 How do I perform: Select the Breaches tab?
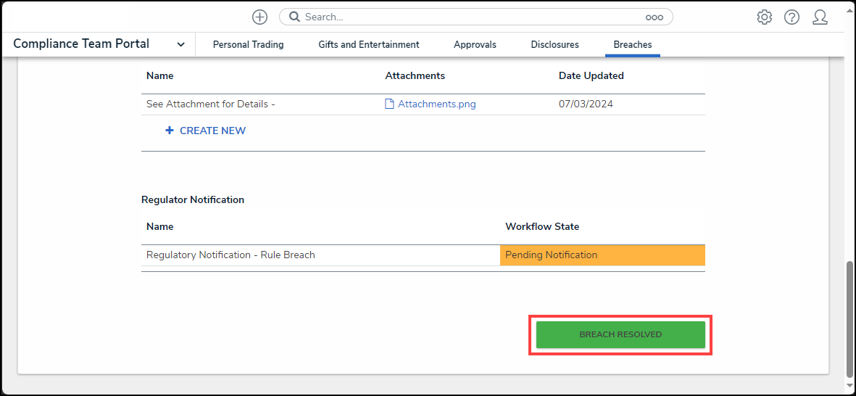[x=632, y=44]
